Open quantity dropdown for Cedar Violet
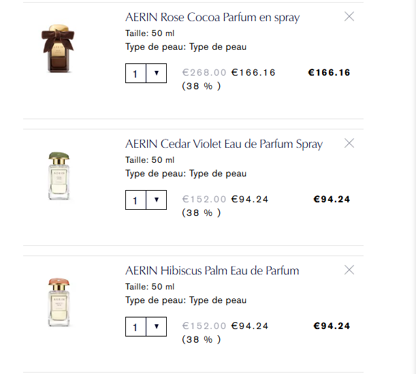Viewport: 416px width, 374px height. 157,200
